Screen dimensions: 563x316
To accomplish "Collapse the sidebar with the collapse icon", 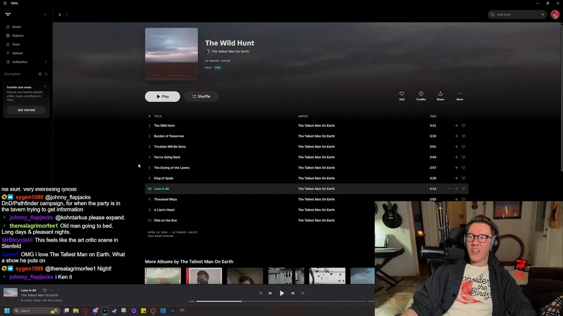I will [45, 14].
